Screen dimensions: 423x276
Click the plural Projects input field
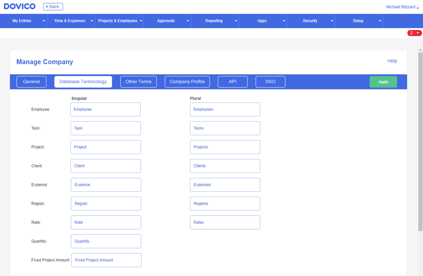tap(225, 147)
